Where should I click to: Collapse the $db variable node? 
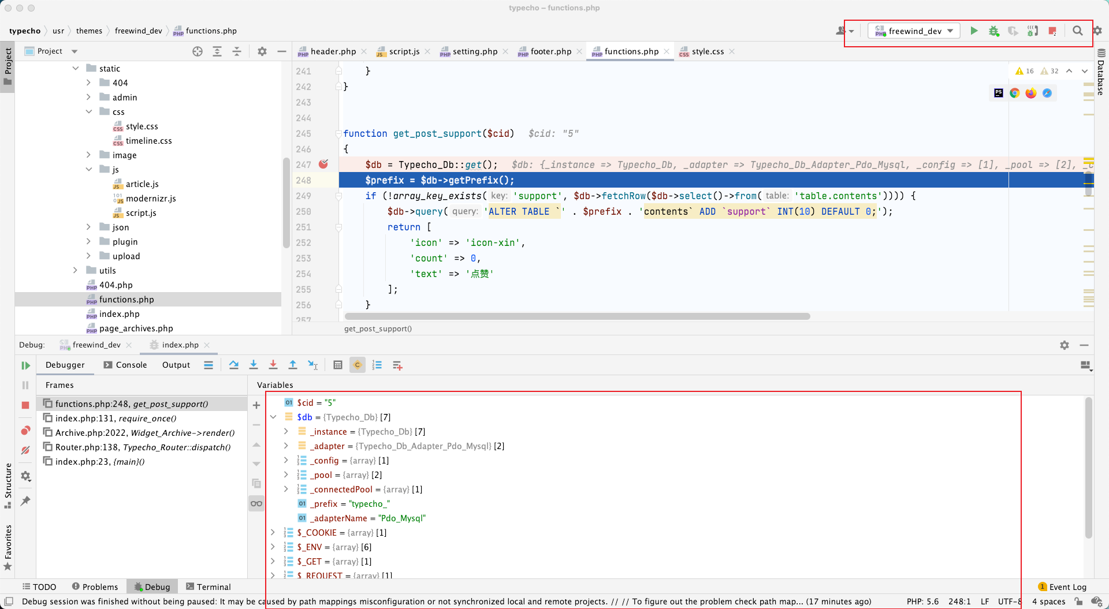point(273,417)
